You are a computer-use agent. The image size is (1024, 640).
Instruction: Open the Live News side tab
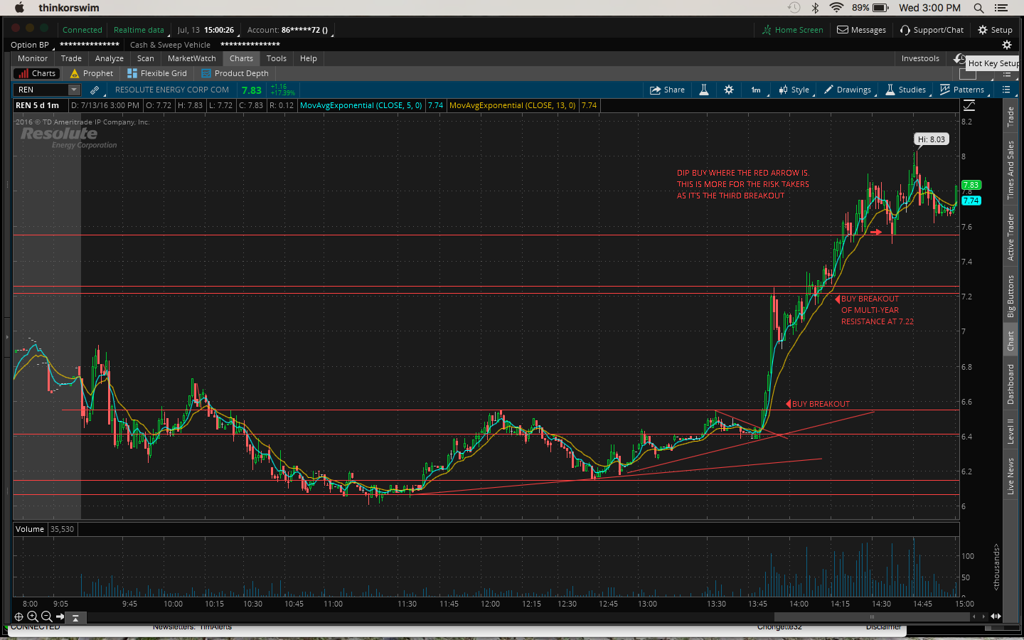click(1010, 476)
